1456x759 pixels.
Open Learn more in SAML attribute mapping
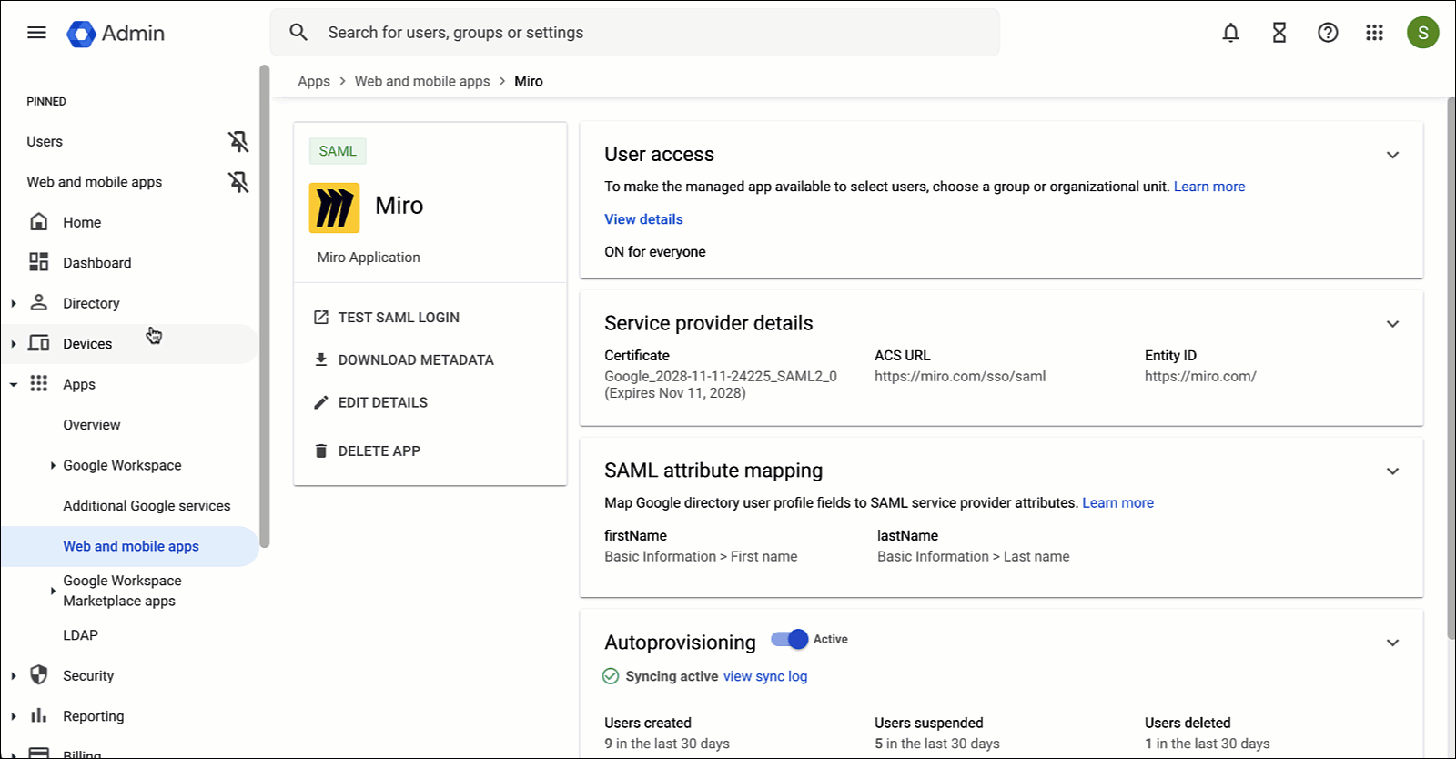pos(1117,502)
